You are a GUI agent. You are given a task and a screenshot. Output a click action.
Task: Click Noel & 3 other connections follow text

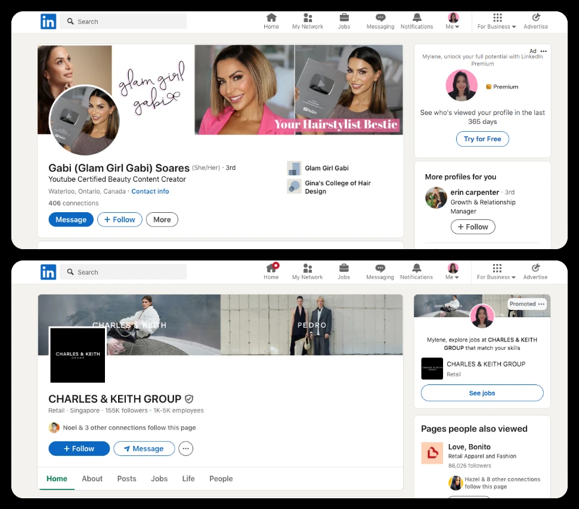129,427
